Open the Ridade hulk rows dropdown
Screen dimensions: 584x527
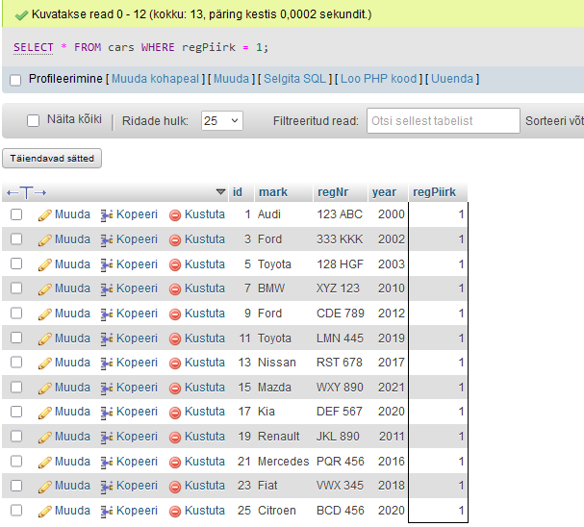pyautogui.click(x=221, y=121)
